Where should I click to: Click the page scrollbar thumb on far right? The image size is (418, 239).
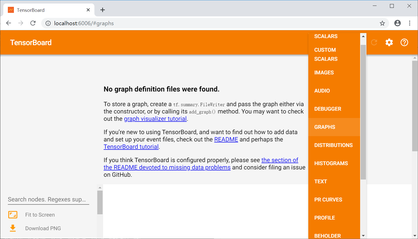415,106
